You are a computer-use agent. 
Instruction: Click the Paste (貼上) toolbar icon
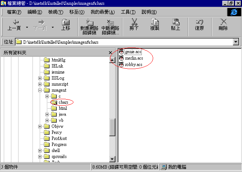pos(175,22)
